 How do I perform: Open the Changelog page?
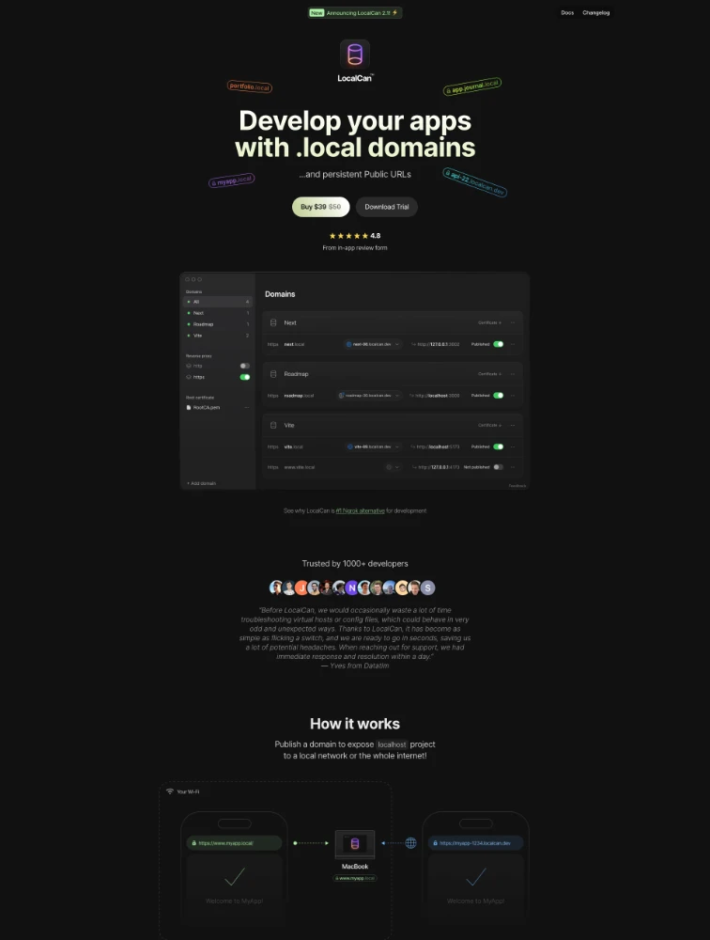pos(595,12)
